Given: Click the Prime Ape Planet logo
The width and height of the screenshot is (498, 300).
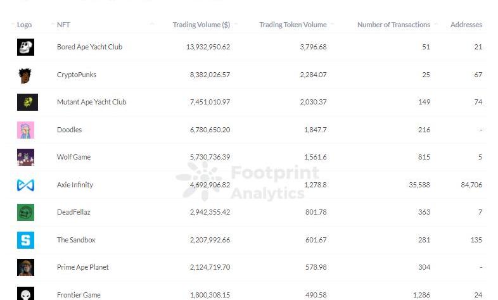Looking at the screenshot, I should pos(25,267).
